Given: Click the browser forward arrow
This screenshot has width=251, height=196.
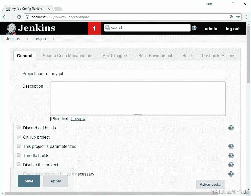Looking at the screenshot, I should point(12,17).
